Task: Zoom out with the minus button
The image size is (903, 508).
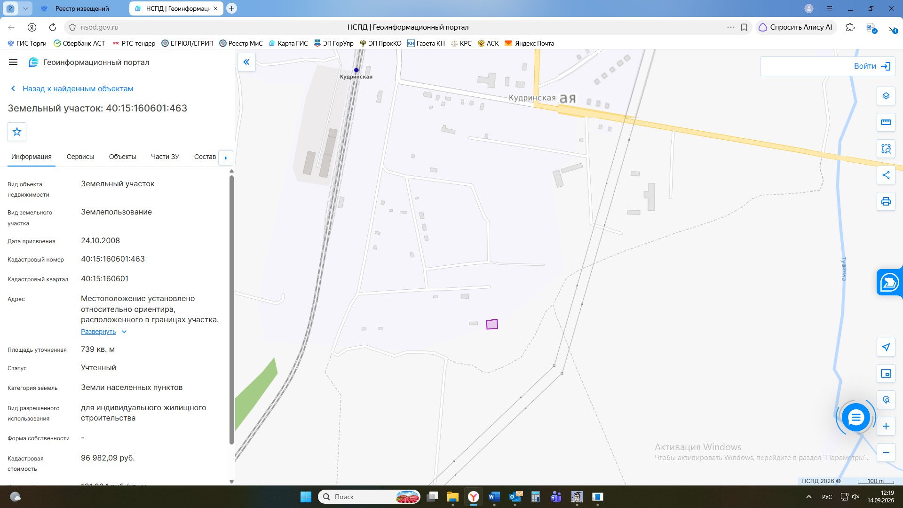Action: (886, 452)
